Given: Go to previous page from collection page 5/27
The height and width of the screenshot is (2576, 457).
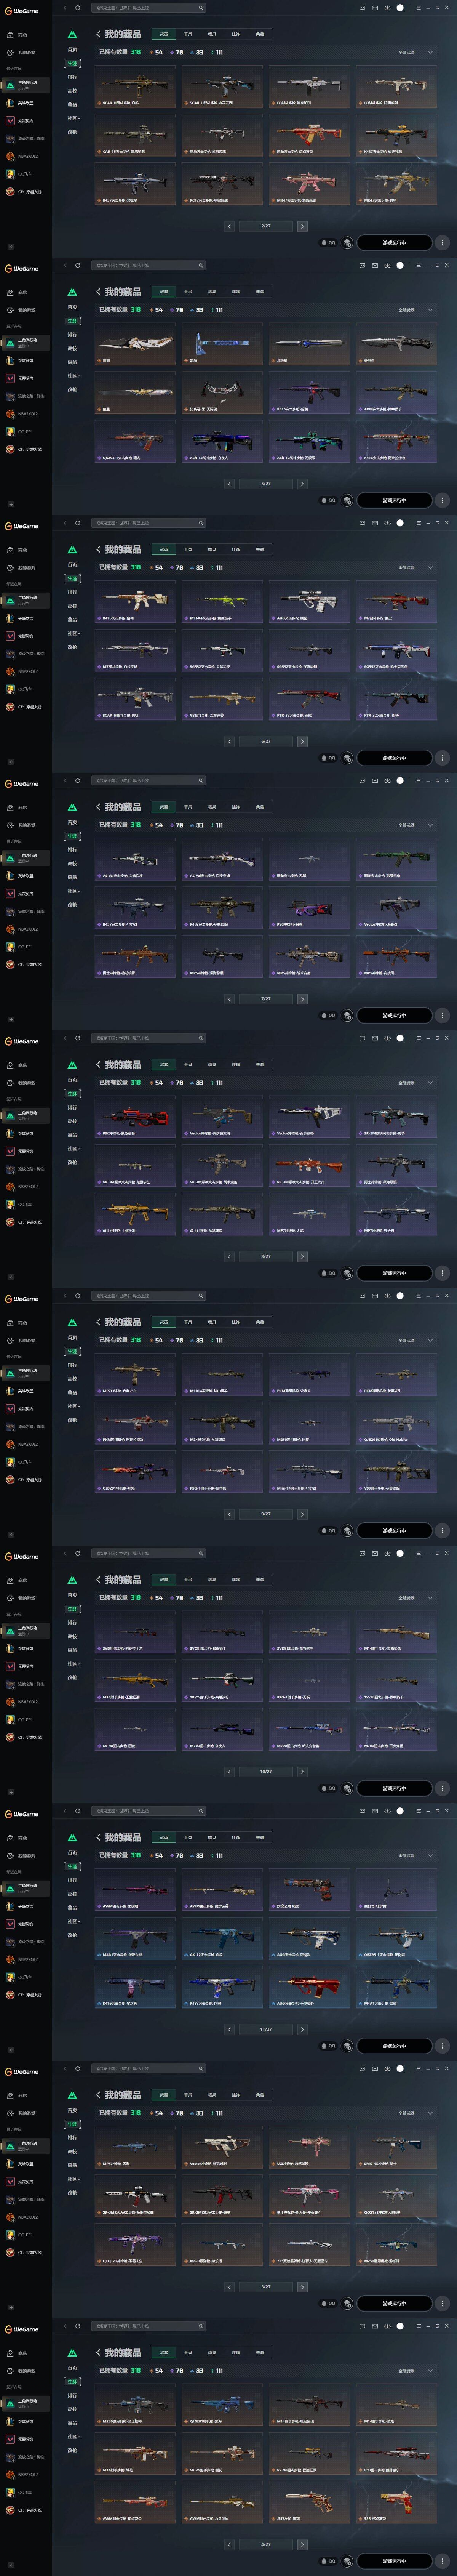Looking at the screenshot, I should click(229, 484).
